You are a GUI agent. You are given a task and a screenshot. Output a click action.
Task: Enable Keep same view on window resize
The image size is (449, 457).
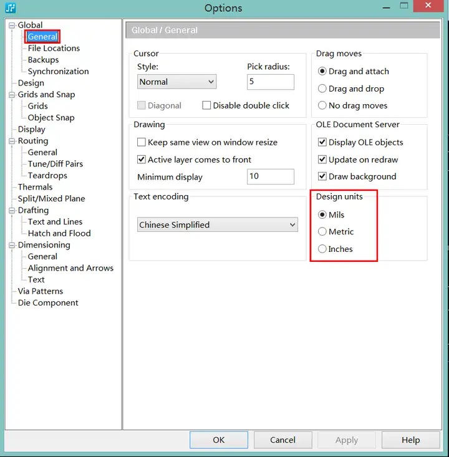pos(142,142)
